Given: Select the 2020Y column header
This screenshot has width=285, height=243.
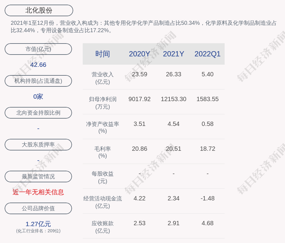Looking at the screenshot, I should (x=139, y=54).
